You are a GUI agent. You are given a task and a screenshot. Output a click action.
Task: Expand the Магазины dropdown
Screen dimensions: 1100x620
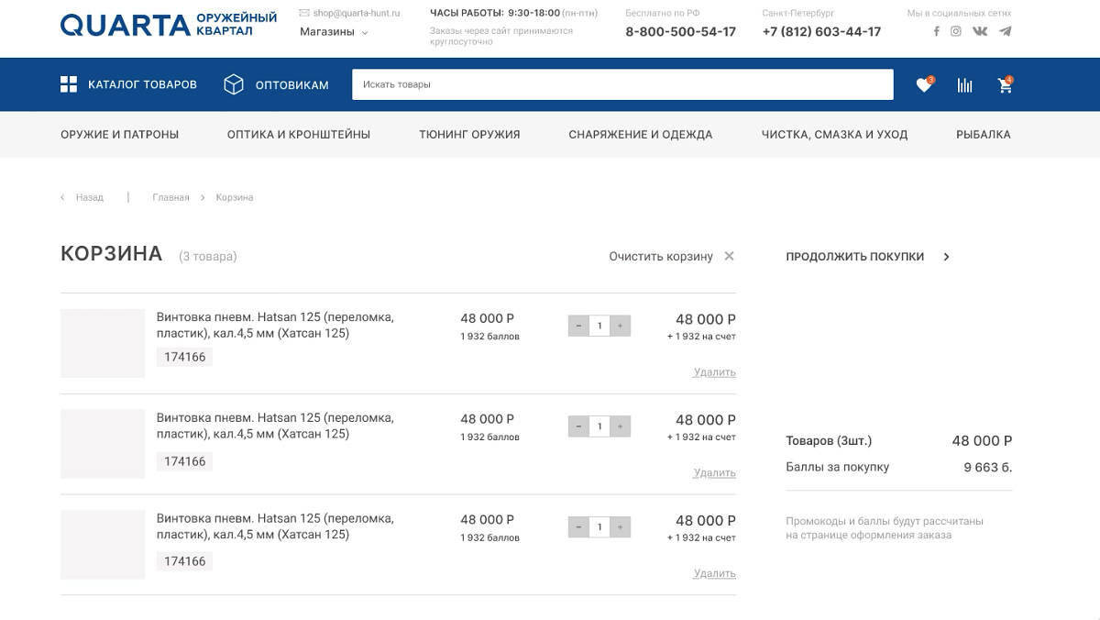pos(334,32)
